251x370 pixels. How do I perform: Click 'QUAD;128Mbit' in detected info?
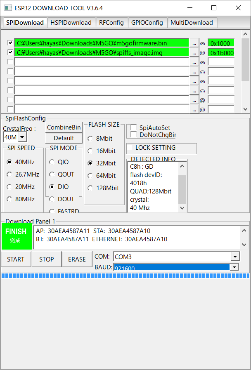[151, 191]
